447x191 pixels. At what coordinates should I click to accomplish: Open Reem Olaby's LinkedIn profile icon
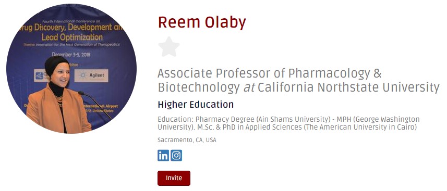pos(163,156)
